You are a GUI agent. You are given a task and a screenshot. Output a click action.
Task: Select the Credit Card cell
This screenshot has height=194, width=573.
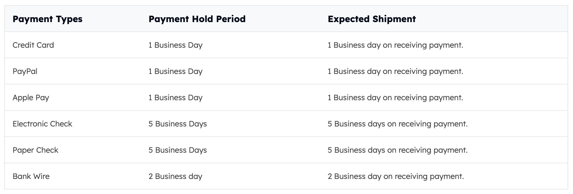click(x=33, y=45)
